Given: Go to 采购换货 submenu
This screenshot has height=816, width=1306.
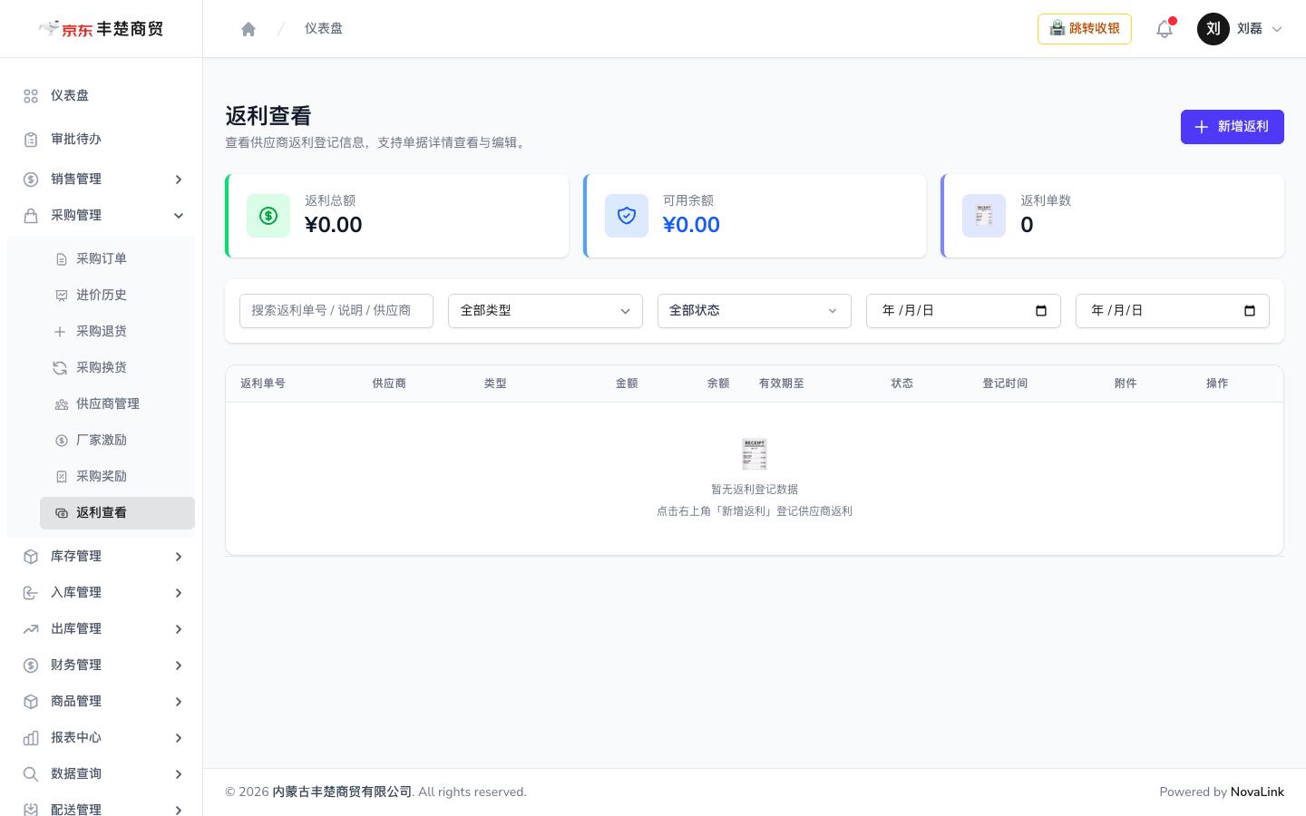Looking at the screenshot, I should (117, 367).
